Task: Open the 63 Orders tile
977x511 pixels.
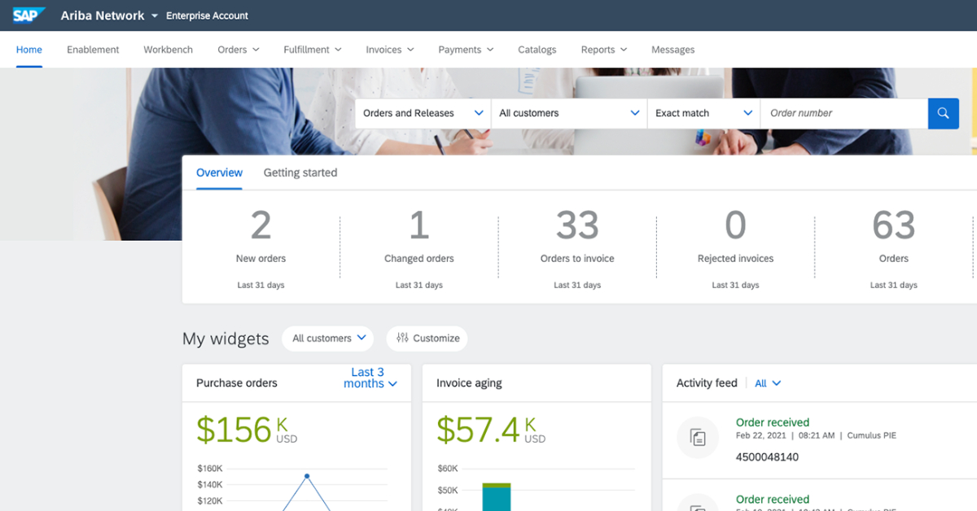Action: tap(894, 248)
